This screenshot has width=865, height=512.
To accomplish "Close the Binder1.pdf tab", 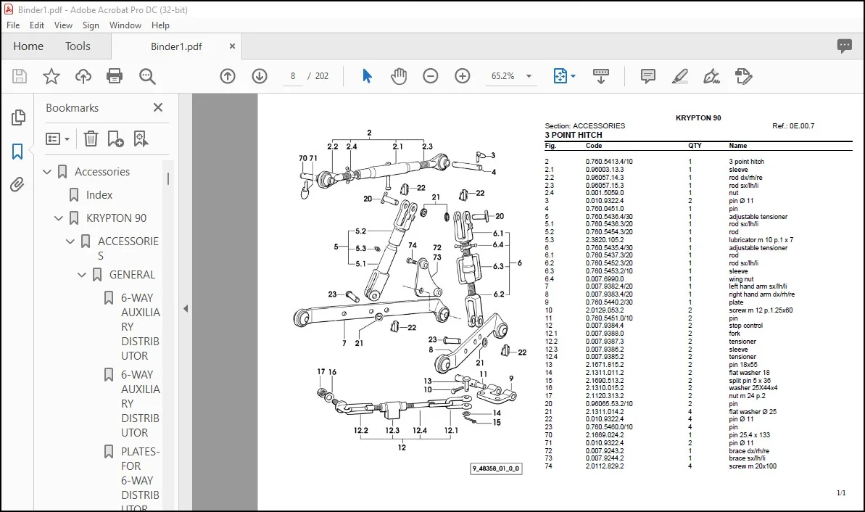I will (232, 46).
